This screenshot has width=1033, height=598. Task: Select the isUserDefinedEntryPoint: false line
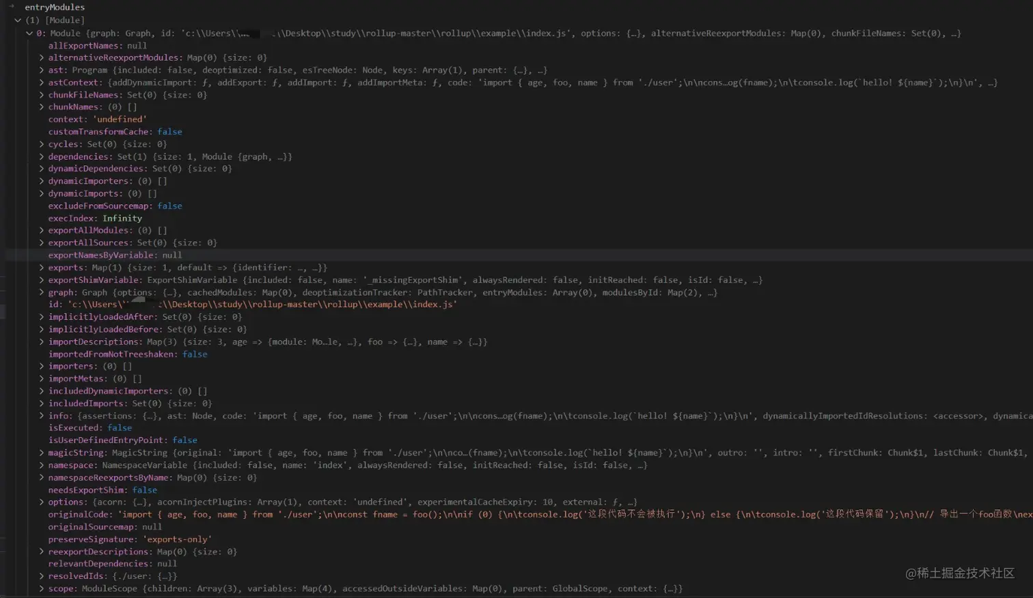click(x=123, y=440)
